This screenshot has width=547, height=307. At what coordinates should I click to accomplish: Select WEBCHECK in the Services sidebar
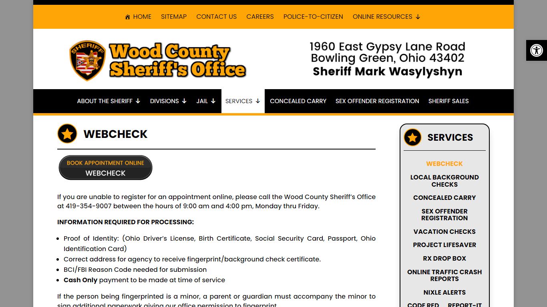(x=444, y=164)
